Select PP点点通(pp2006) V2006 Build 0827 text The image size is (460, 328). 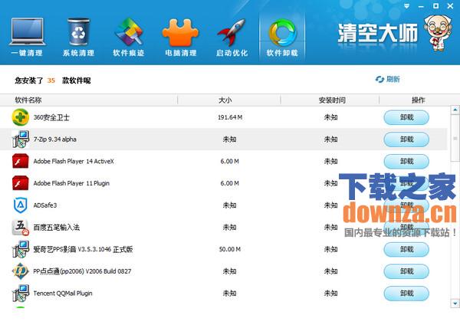coord(82,271)
